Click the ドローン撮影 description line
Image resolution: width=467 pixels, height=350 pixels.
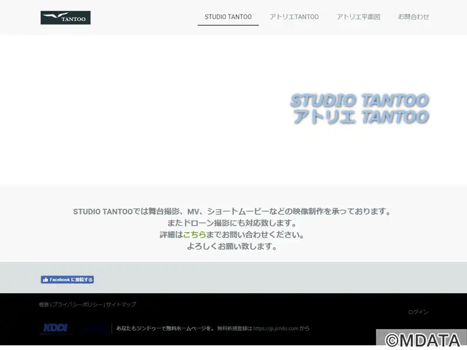point(232,223)
